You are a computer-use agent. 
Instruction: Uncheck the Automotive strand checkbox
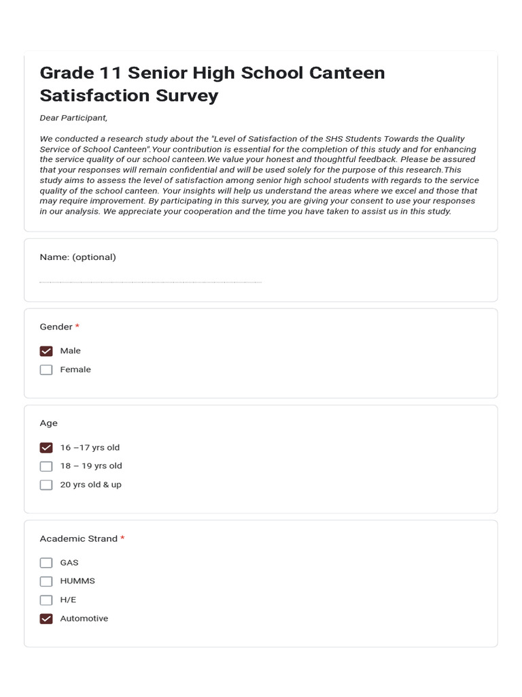pyautogui.click(x=46, y=619)
